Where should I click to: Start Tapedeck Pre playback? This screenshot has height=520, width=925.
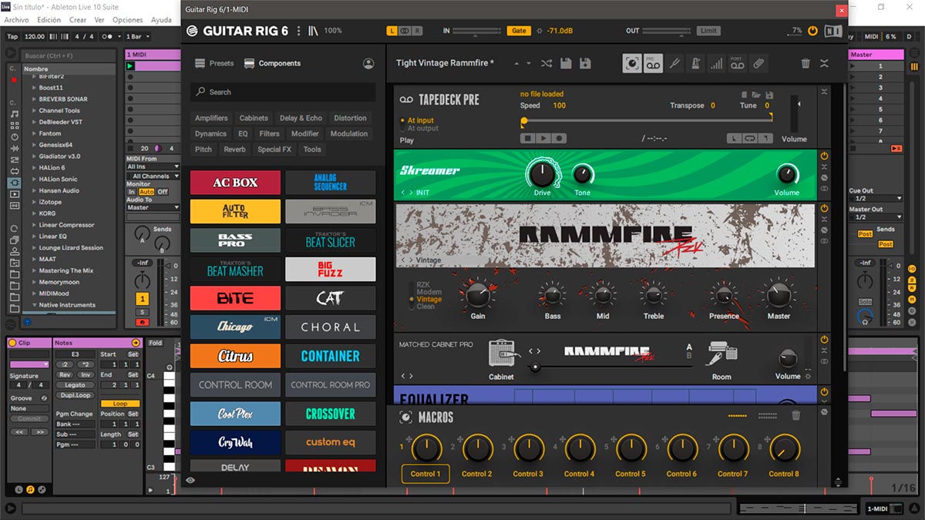click(x=543, y=139)
